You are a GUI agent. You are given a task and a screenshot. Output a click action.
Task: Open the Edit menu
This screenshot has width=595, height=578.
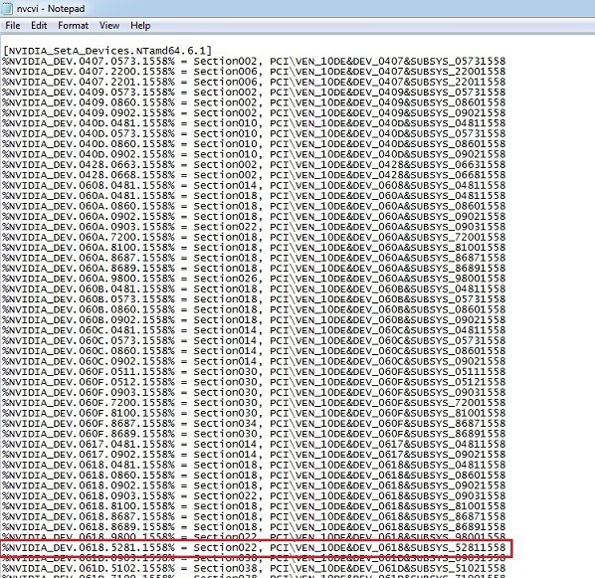tap(39, 26)
